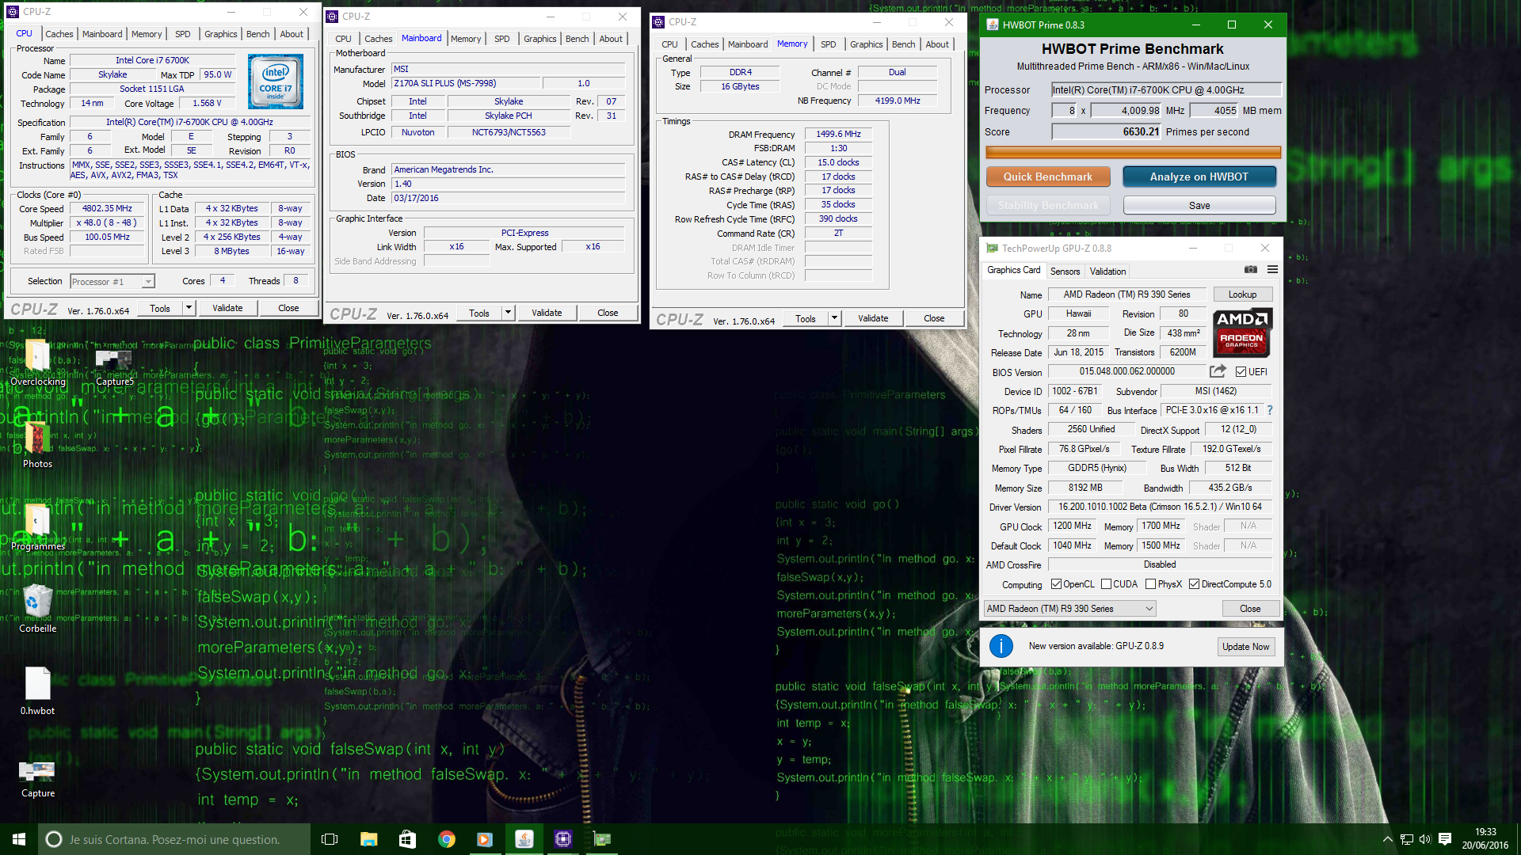Open Windows Start menu
The height and width of the screenshot is (855, 1521).
[19, 839]
